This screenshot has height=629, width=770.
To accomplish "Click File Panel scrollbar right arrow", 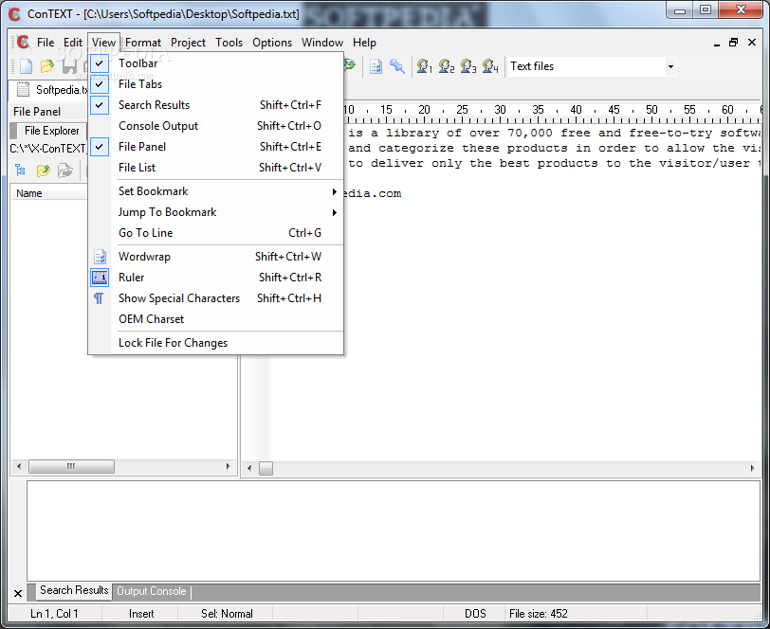I will point(228,467).
